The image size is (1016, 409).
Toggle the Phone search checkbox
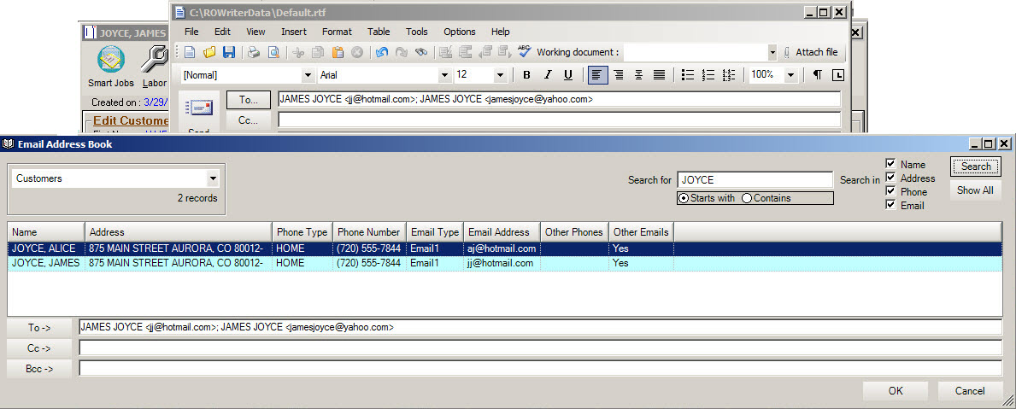(x=890, y=191)
